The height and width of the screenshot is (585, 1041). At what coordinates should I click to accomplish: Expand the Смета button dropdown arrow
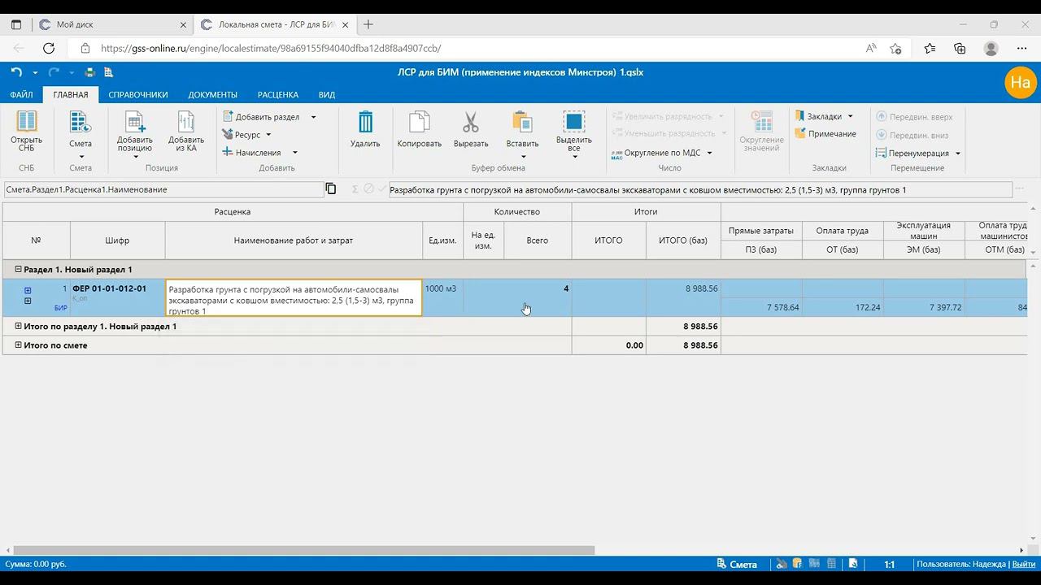click(81, 157)
